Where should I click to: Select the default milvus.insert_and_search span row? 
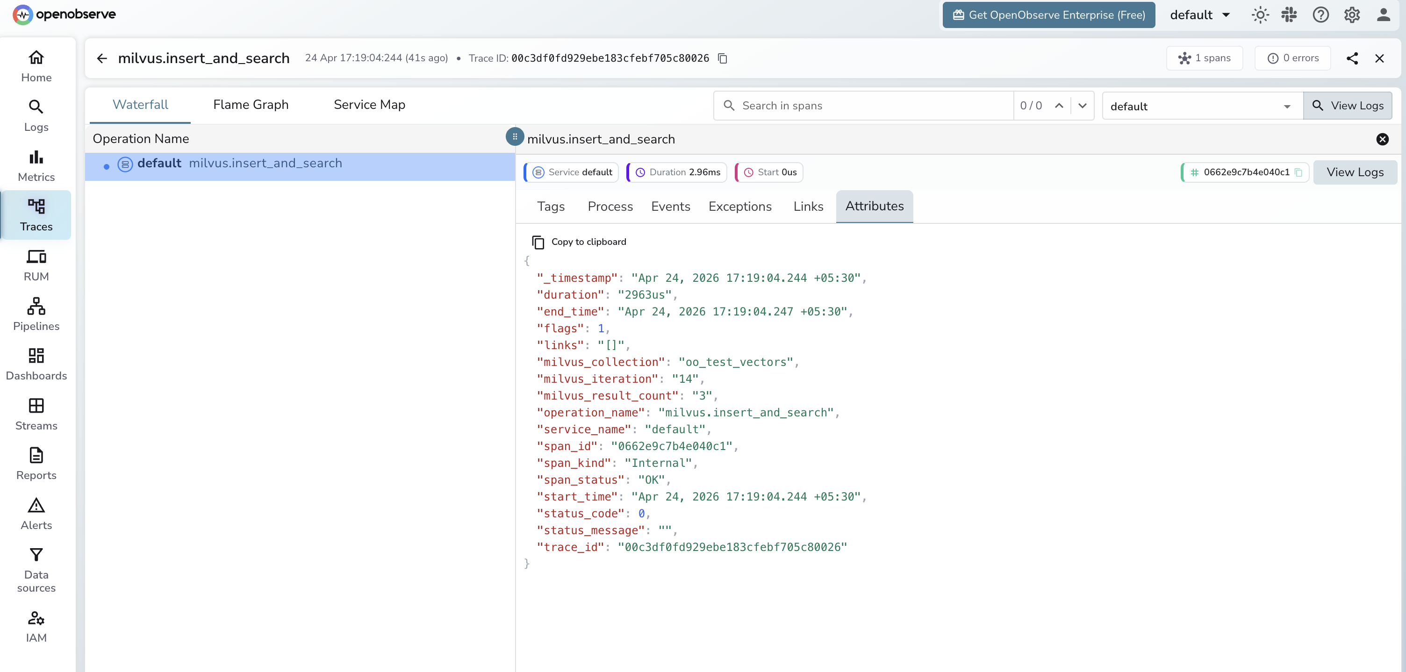299,166
